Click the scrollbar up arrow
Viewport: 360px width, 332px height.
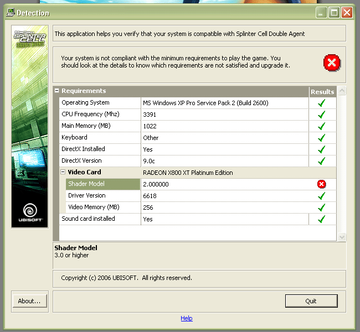342,90
